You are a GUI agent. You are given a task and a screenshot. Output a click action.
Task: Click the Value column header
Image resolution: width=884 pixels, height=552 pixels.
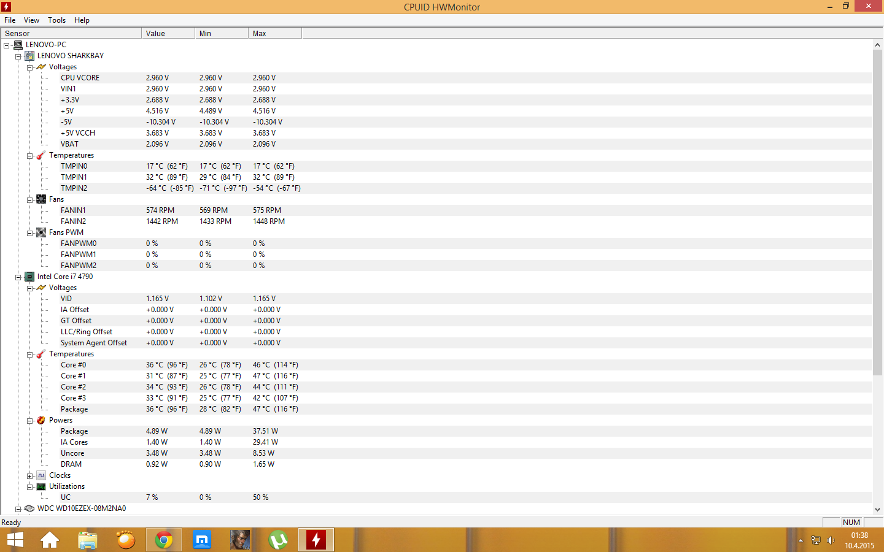coord(168,33)
